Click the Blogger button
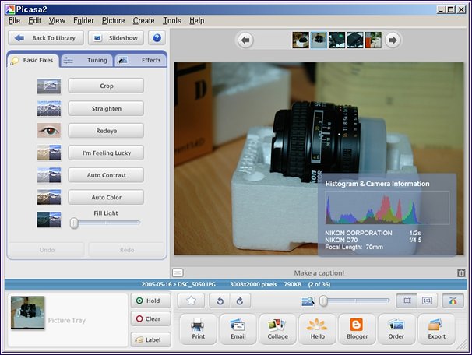The width and height of the screenshot is (472, 355). 357,329
